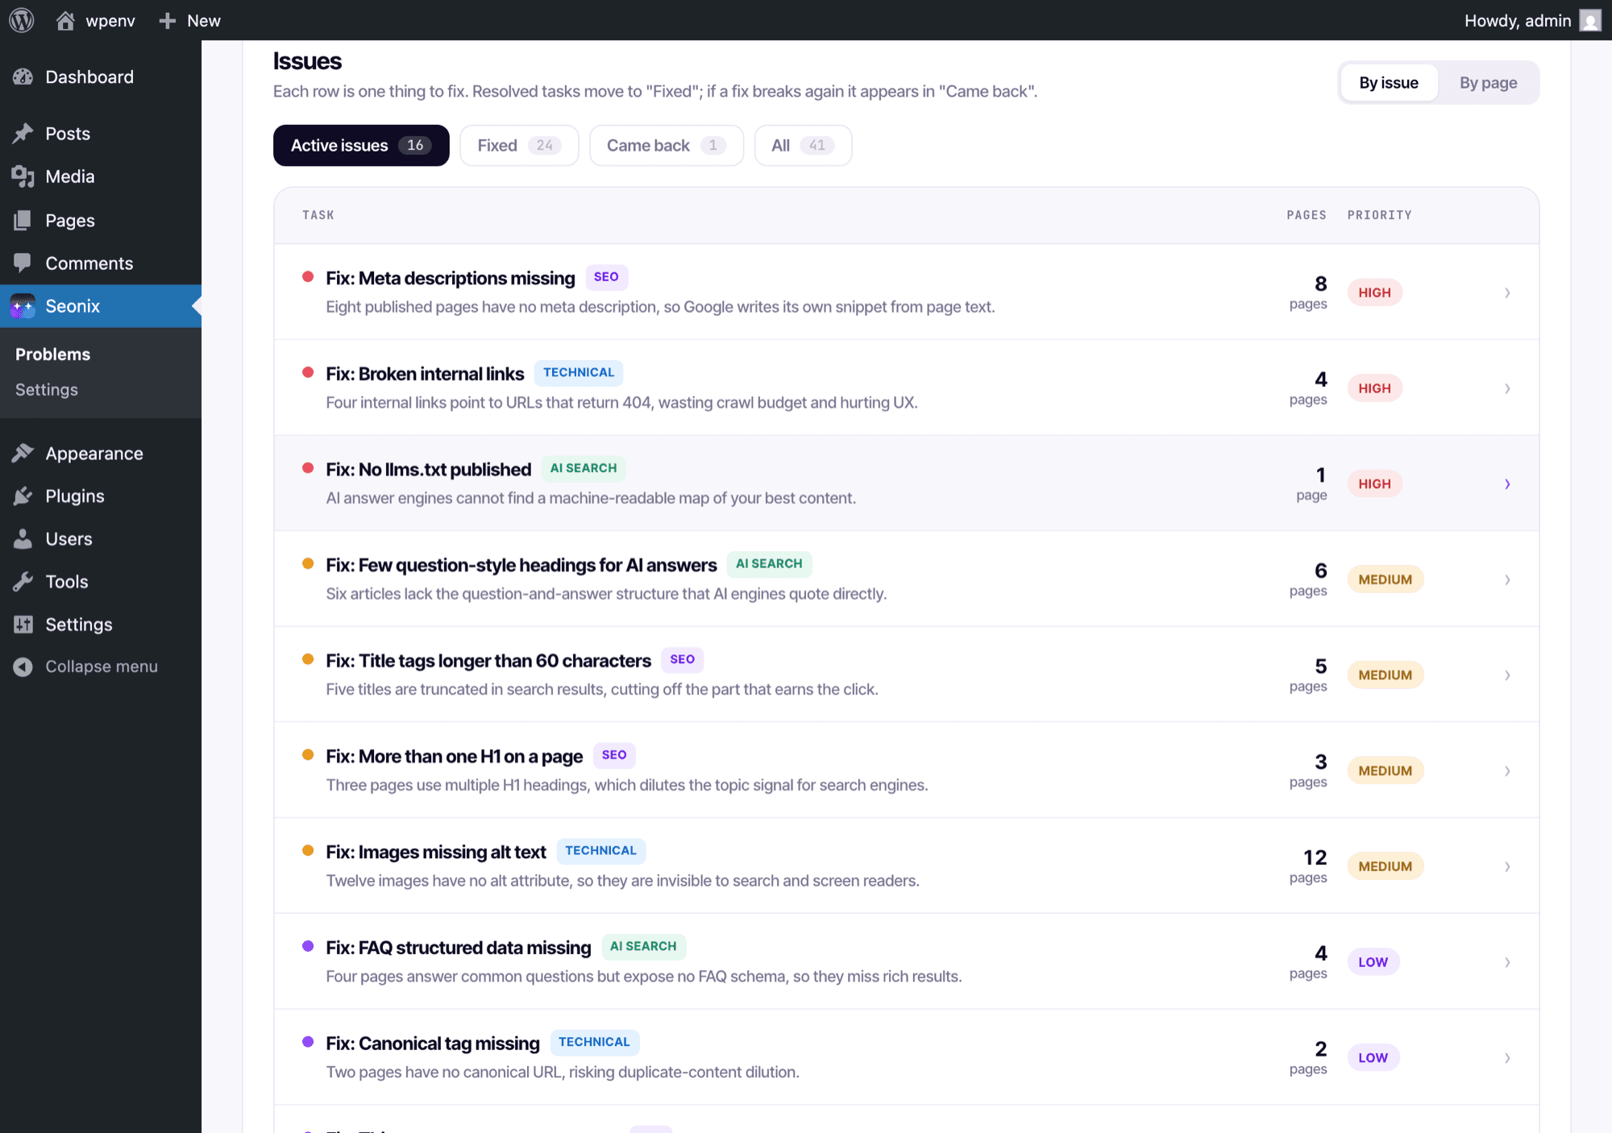This screenshot has width=1612, height=1133.
Task: Expand Canonical tag missing row chevron
Action: (1506, 1057)
